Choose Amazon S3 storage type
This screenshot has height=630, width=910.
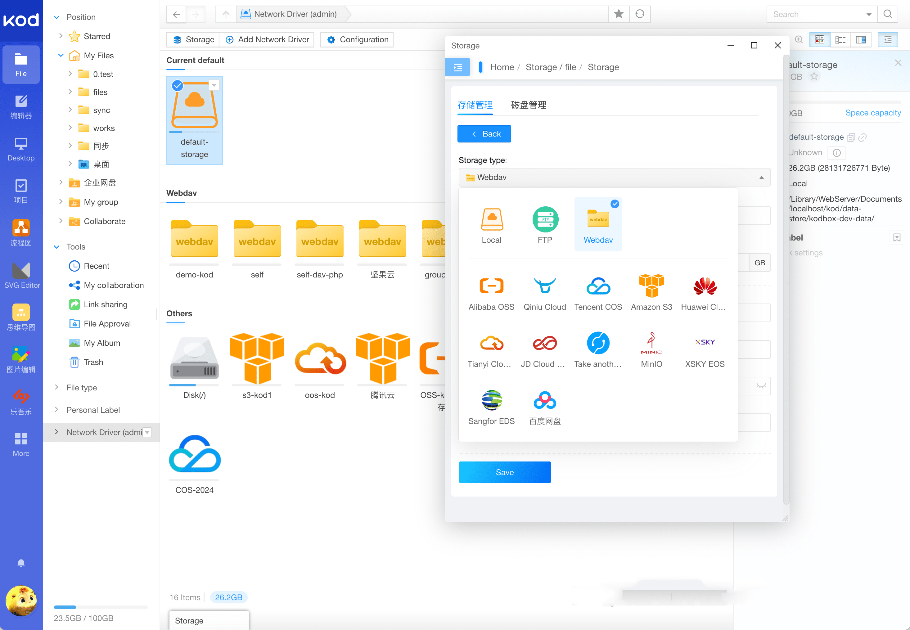click(651, 292)
